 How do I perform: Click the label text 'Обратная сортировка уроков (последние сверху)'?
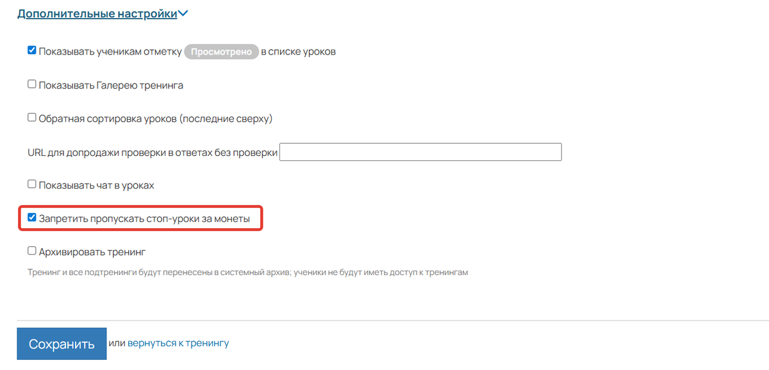click(x=156, y=119)
